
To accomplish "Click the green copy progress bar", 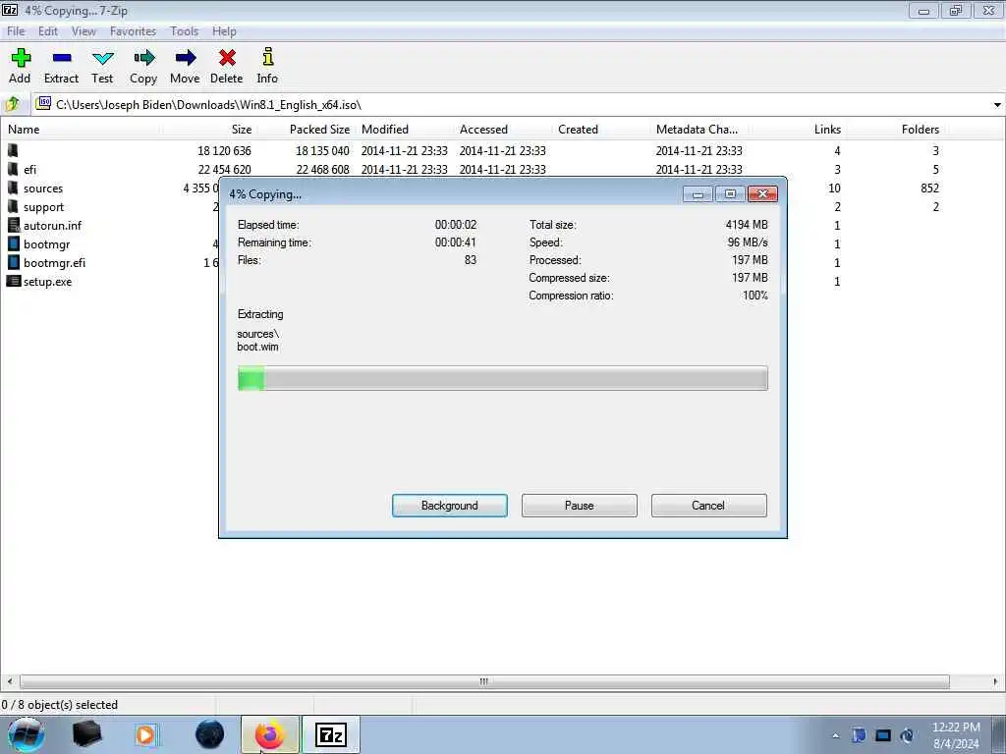I will click(502, 378).
